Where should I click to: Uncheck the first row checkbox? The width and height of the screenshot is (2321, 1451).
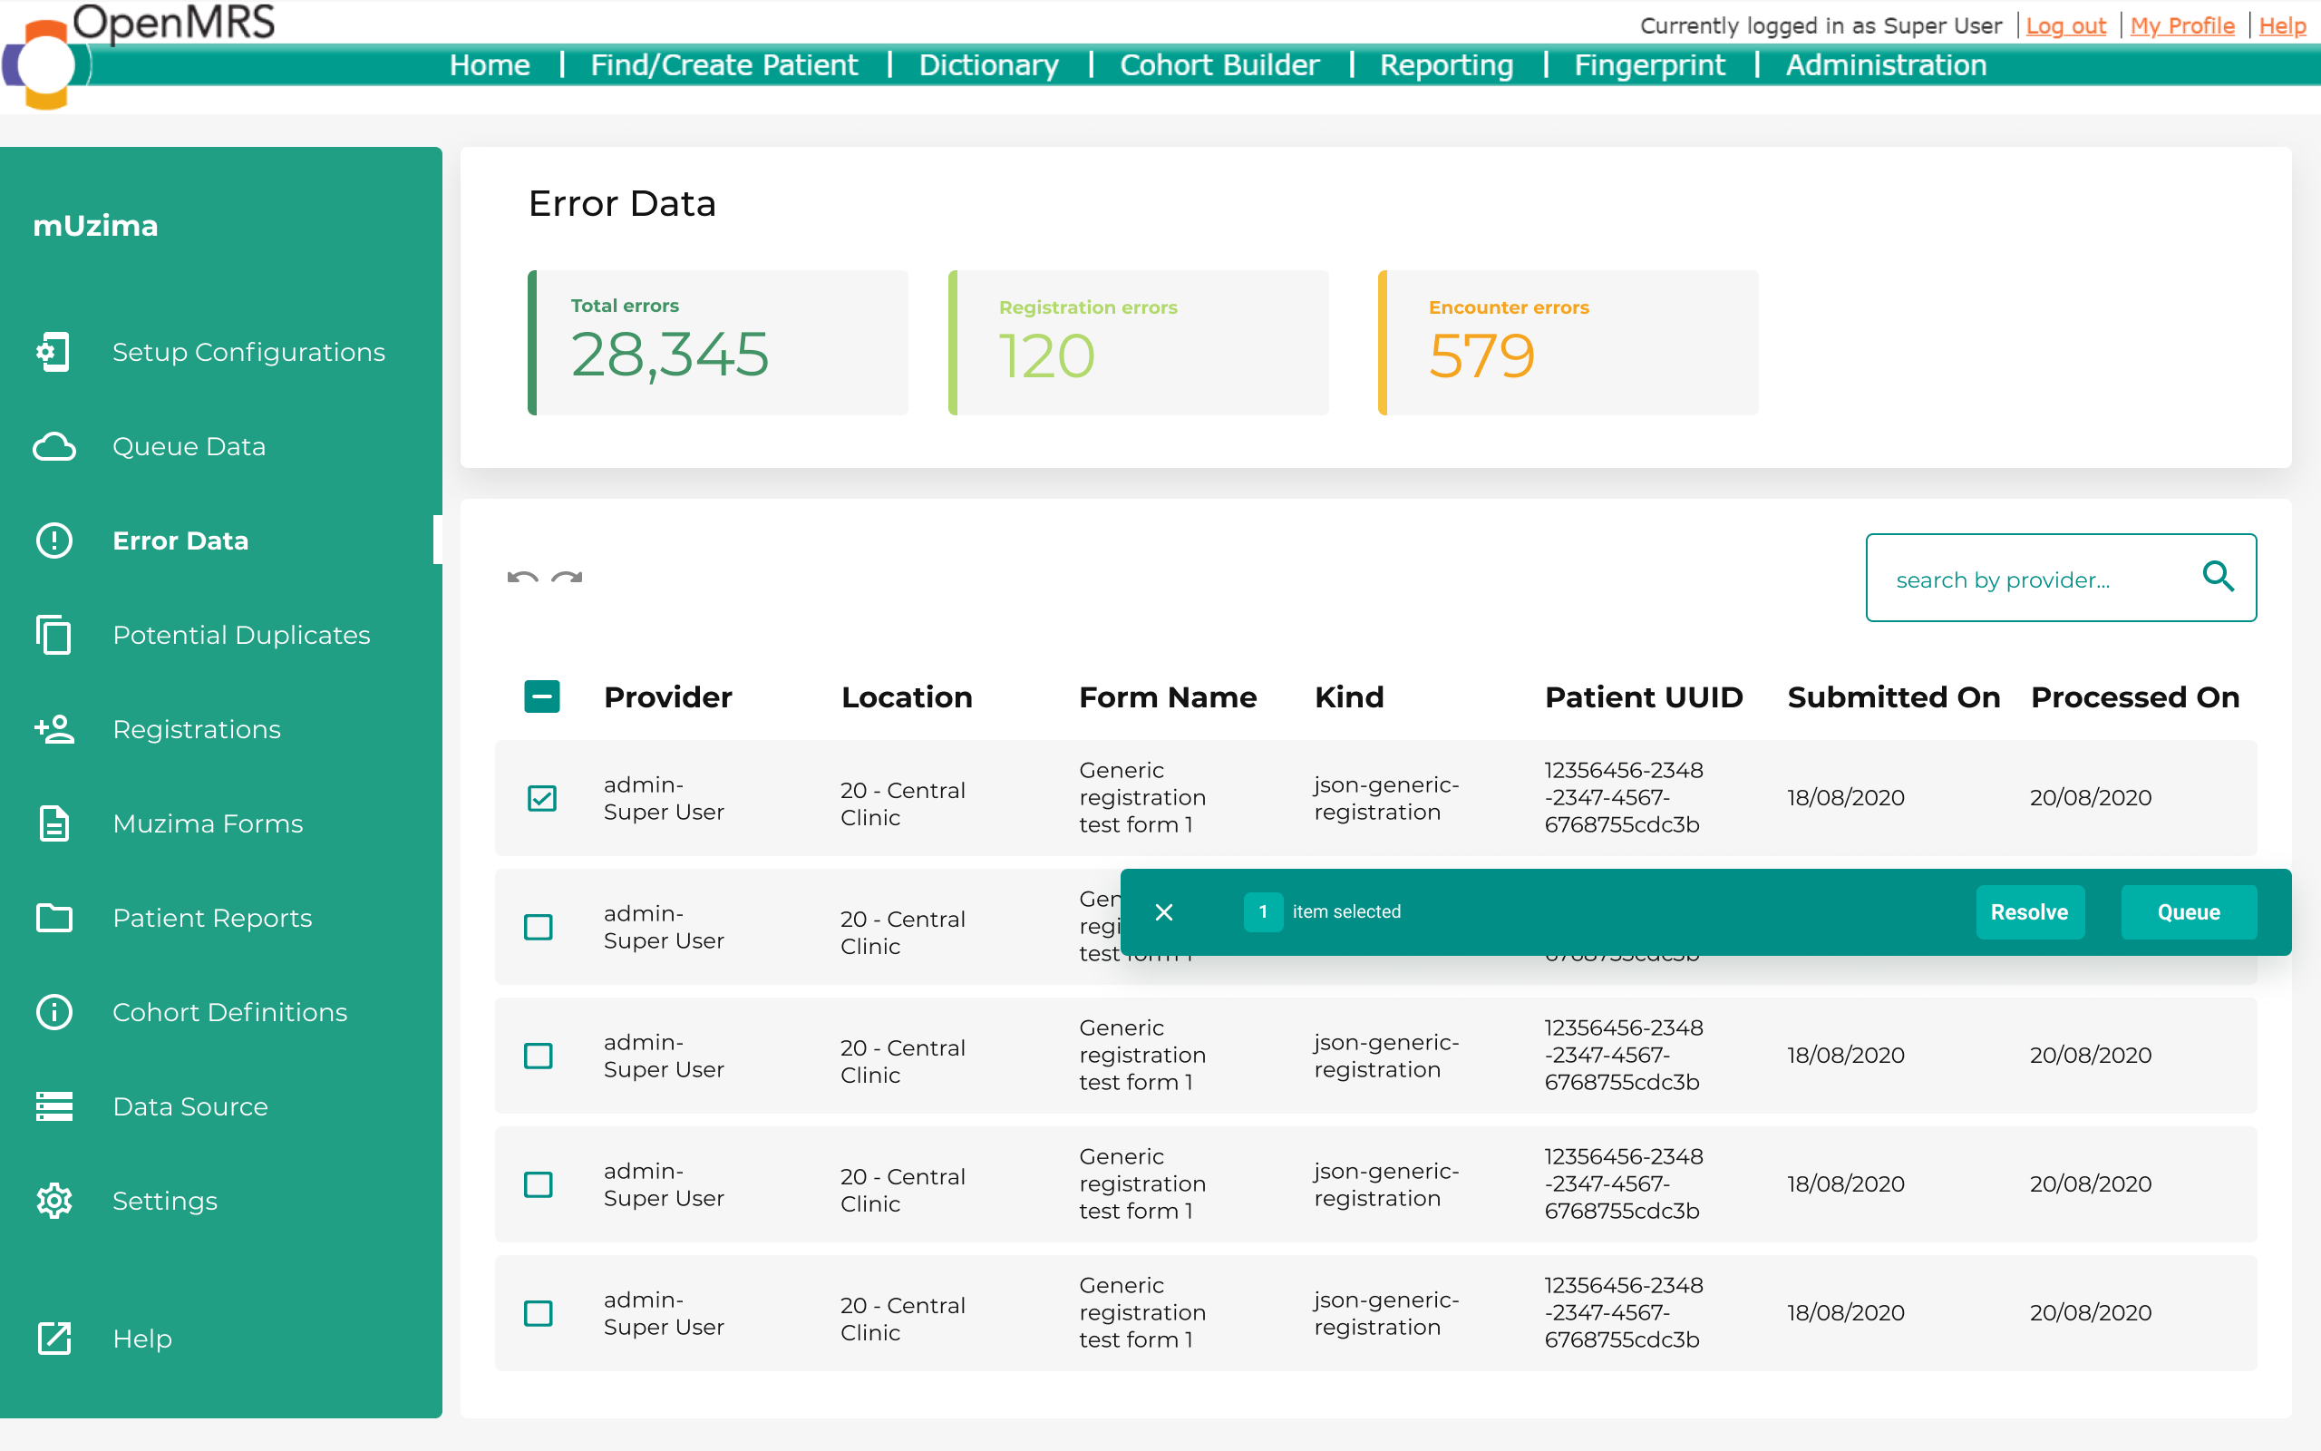(542, 797)
